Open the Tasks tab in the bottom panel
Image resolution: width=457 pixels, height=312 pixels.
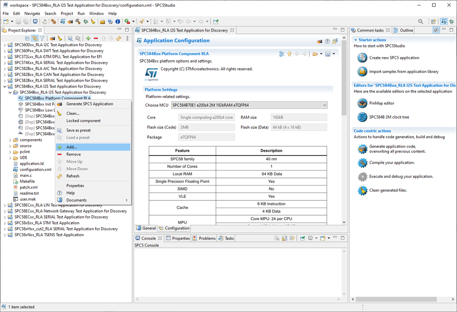[x=226, y=238]
